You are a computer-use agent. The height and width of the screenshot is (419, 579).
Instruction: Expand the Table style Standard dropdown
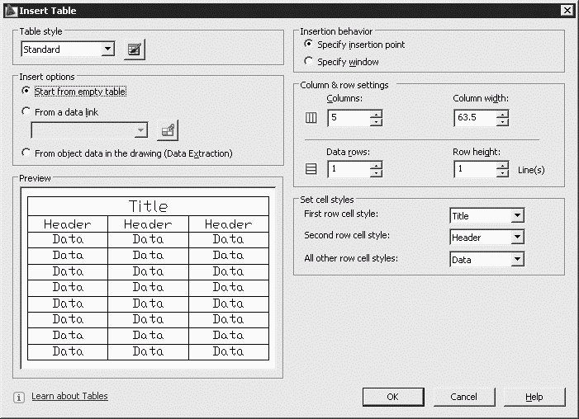pyautogui.click(x=107, y=50)
